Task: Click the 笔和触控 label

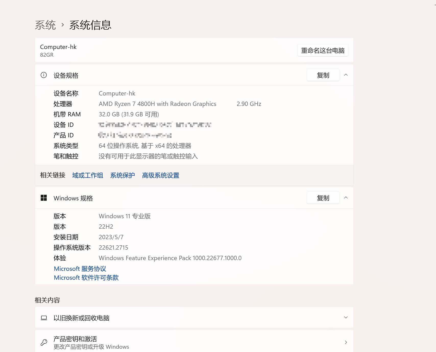Action: [x=66, y=156]
